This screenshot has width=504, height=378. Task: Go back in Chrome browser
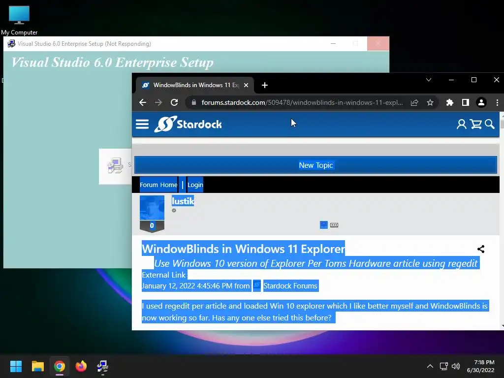[143, 102]
